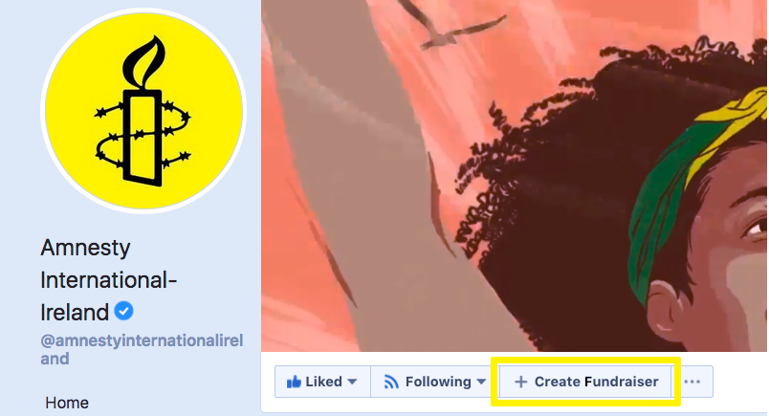Click the black candle flame in the logo
Viewport: 769px width, 416px height.
coord(143,61)
